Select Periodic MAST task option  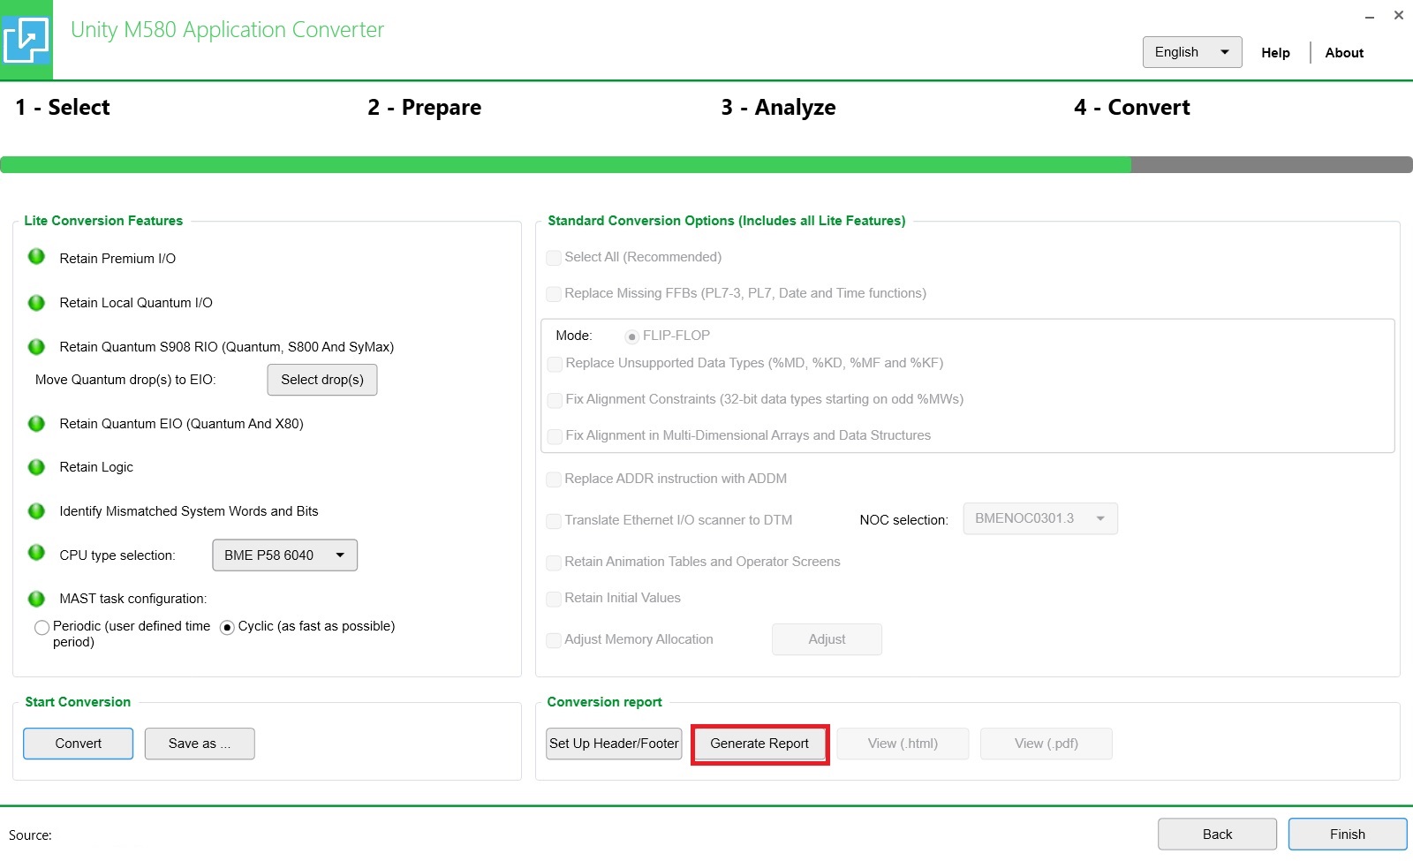(42, 628)
